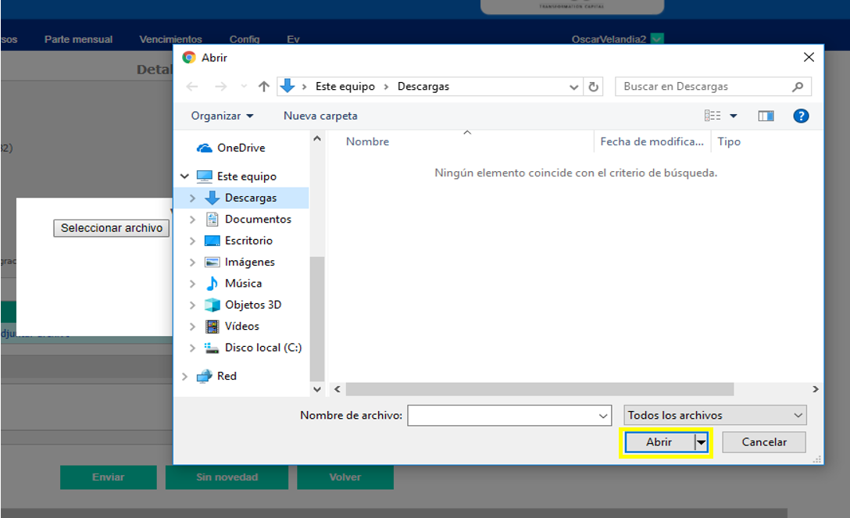Close the Abrir dialog with the X

(x=809, y=58)
